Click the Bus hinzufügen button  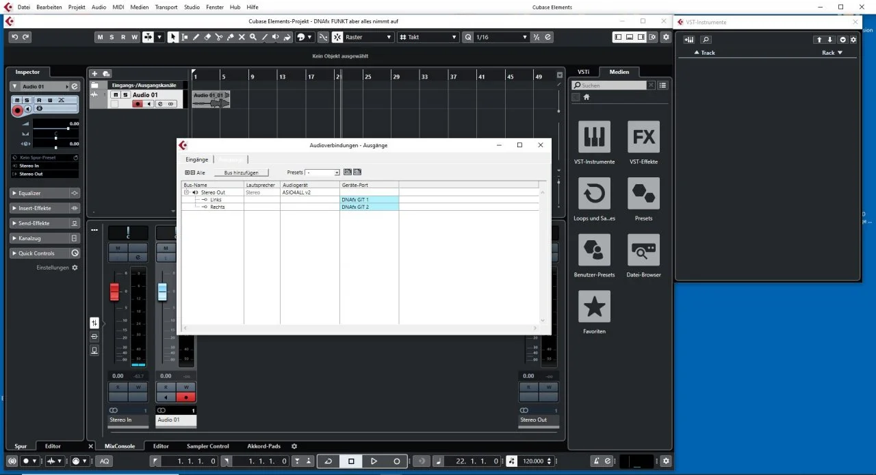241,172
